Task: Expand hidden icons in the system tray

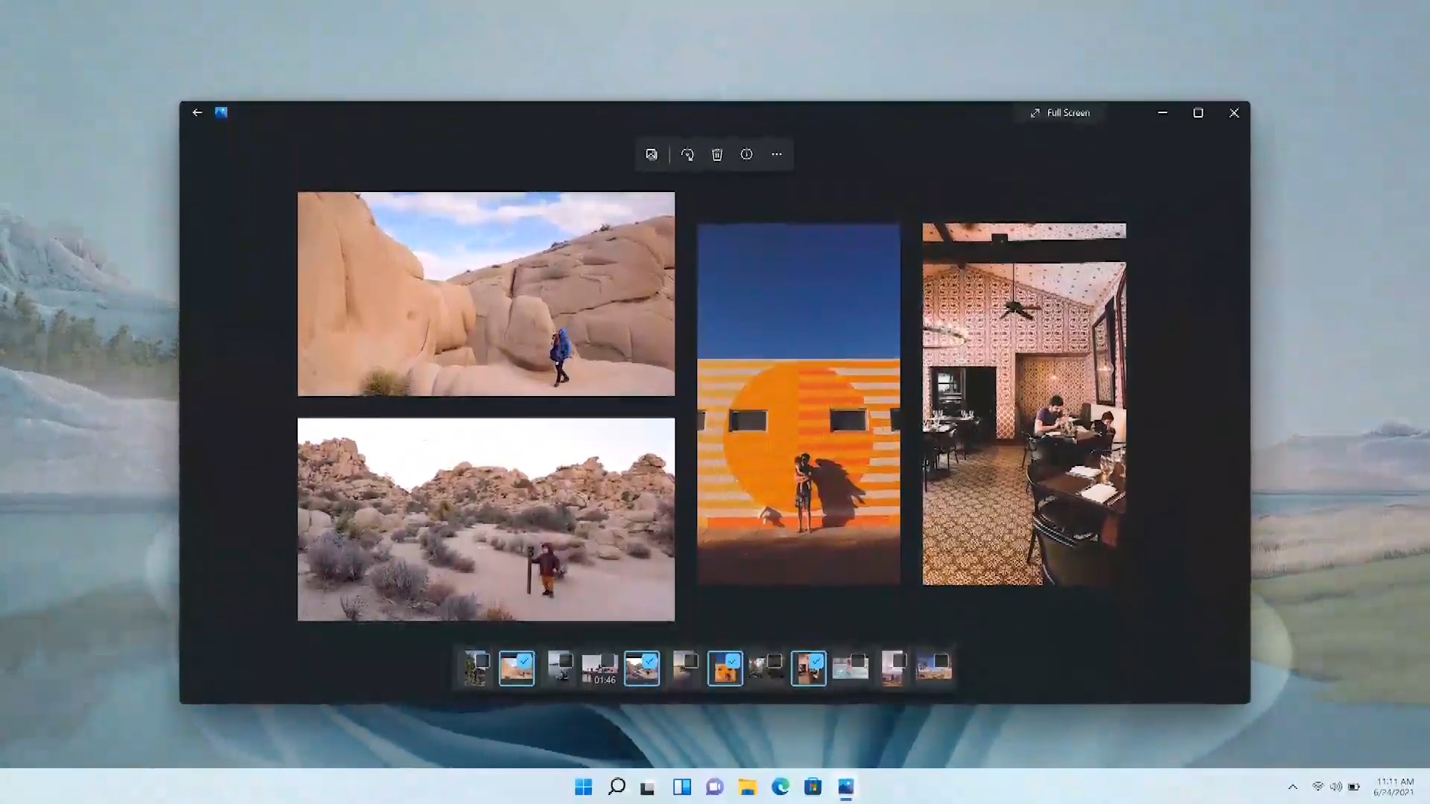Action: (x=1292, y=787)
